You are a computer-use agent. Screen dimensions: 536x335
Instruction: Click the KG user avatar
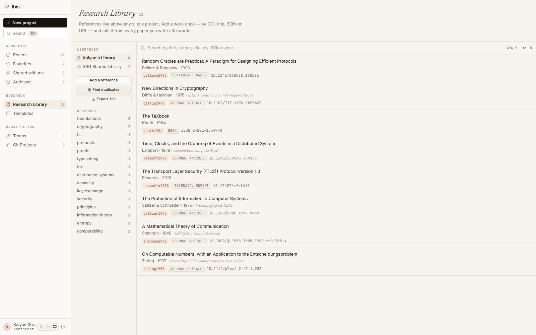tap(7, 327)
